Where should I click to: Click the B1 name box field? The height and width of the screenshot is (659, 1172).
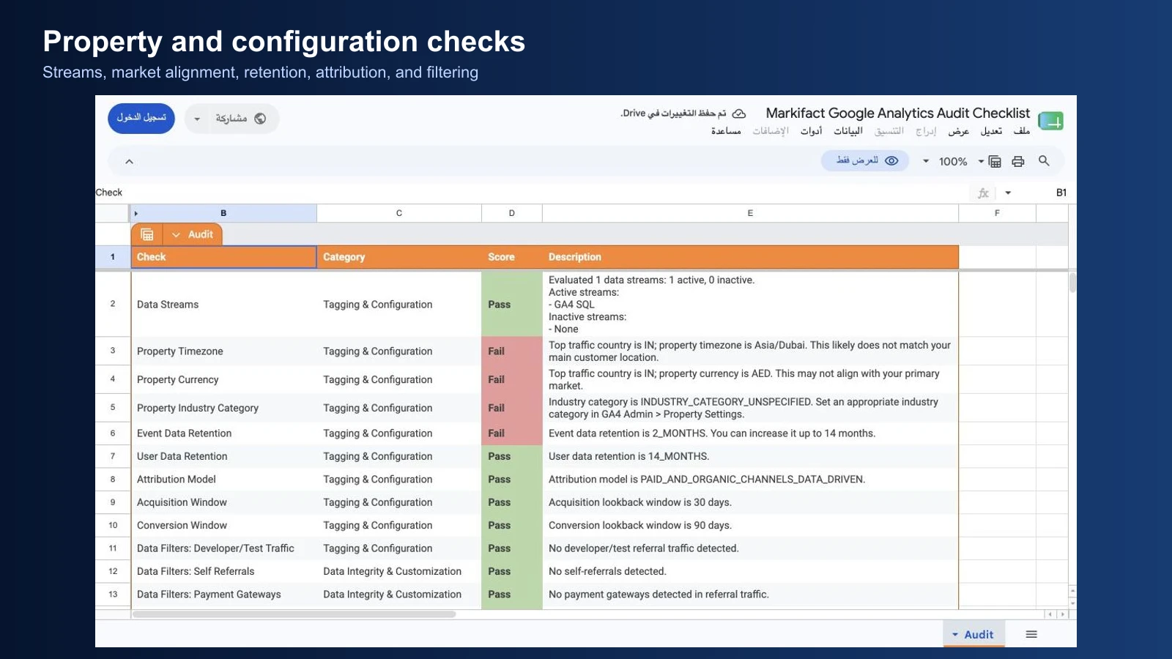1061,193
